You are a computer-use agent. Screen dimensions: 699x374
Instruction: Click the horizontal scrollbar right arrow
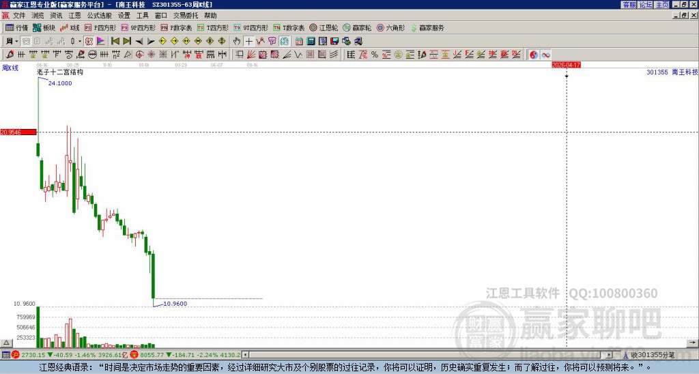pos(609,355)
